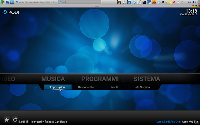Screen dimensions: 200x125
Task: Click the grey clipboard tray icon
Action: click(x=159, y=2)
